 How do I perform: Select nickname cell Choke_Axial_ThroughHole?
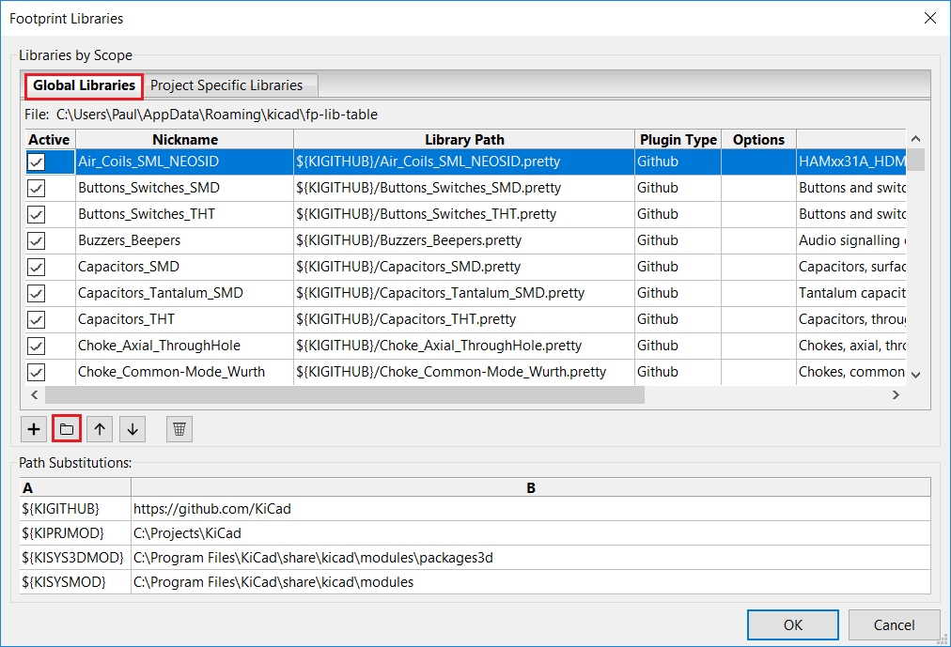click(x=184, y=346)
